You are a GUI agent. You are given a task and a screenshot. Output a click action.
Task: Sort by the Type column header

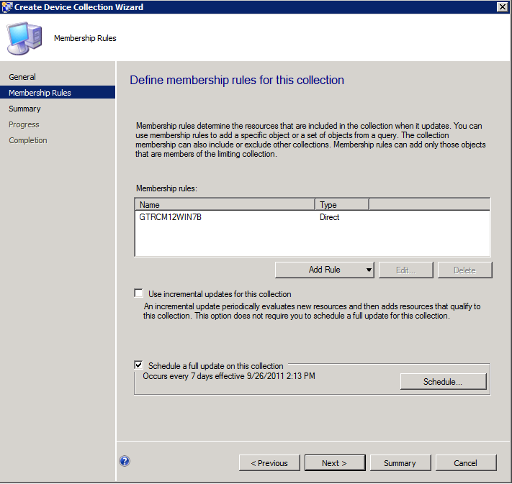coord(342,205)
